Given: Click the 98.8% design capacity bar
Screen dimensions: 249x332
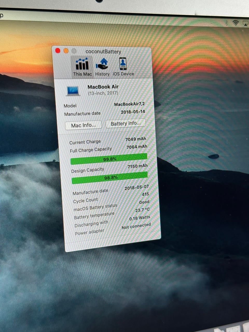Looking at the screenshot, I should click(x=110, y=178).
